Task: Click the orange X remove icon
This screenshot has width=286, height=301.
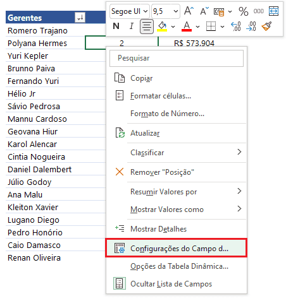Action: (x=120, y=172)
